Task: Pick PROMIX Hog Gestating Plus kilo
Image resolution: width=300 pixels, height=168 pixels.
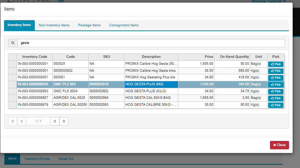Action: (276, 78)
